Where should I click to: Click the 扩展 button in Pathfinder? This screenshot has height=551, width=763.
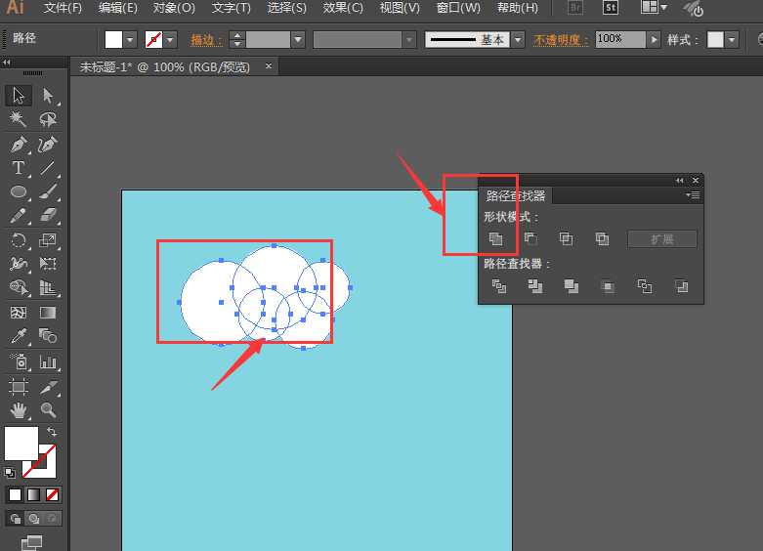[662, 239]
